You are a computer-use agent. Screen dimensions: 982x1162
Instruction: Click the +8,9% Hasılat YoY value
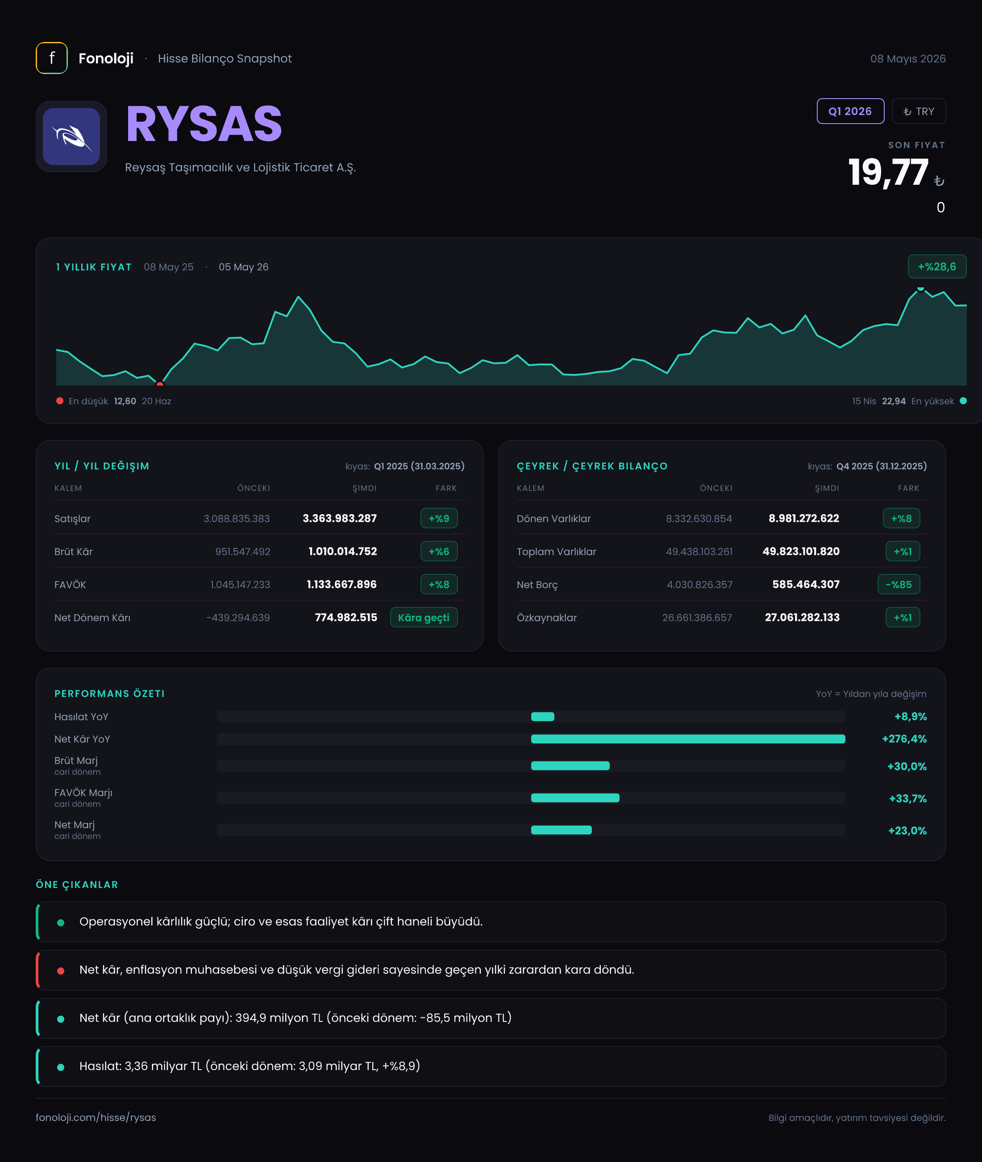tap(910, 716)
